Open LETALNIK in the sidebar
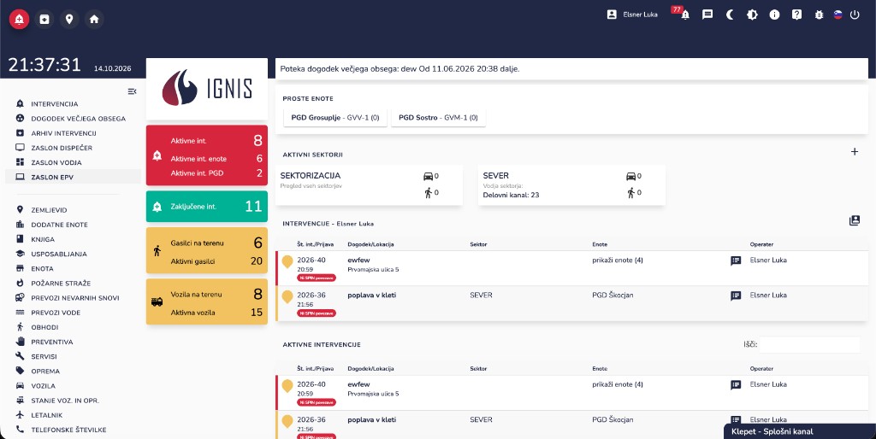 (x=73, y=415)
